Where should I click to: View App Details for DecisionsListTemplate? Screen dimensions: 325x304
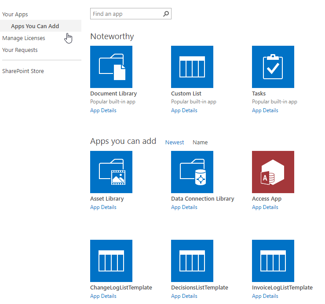tap(184, 296)
